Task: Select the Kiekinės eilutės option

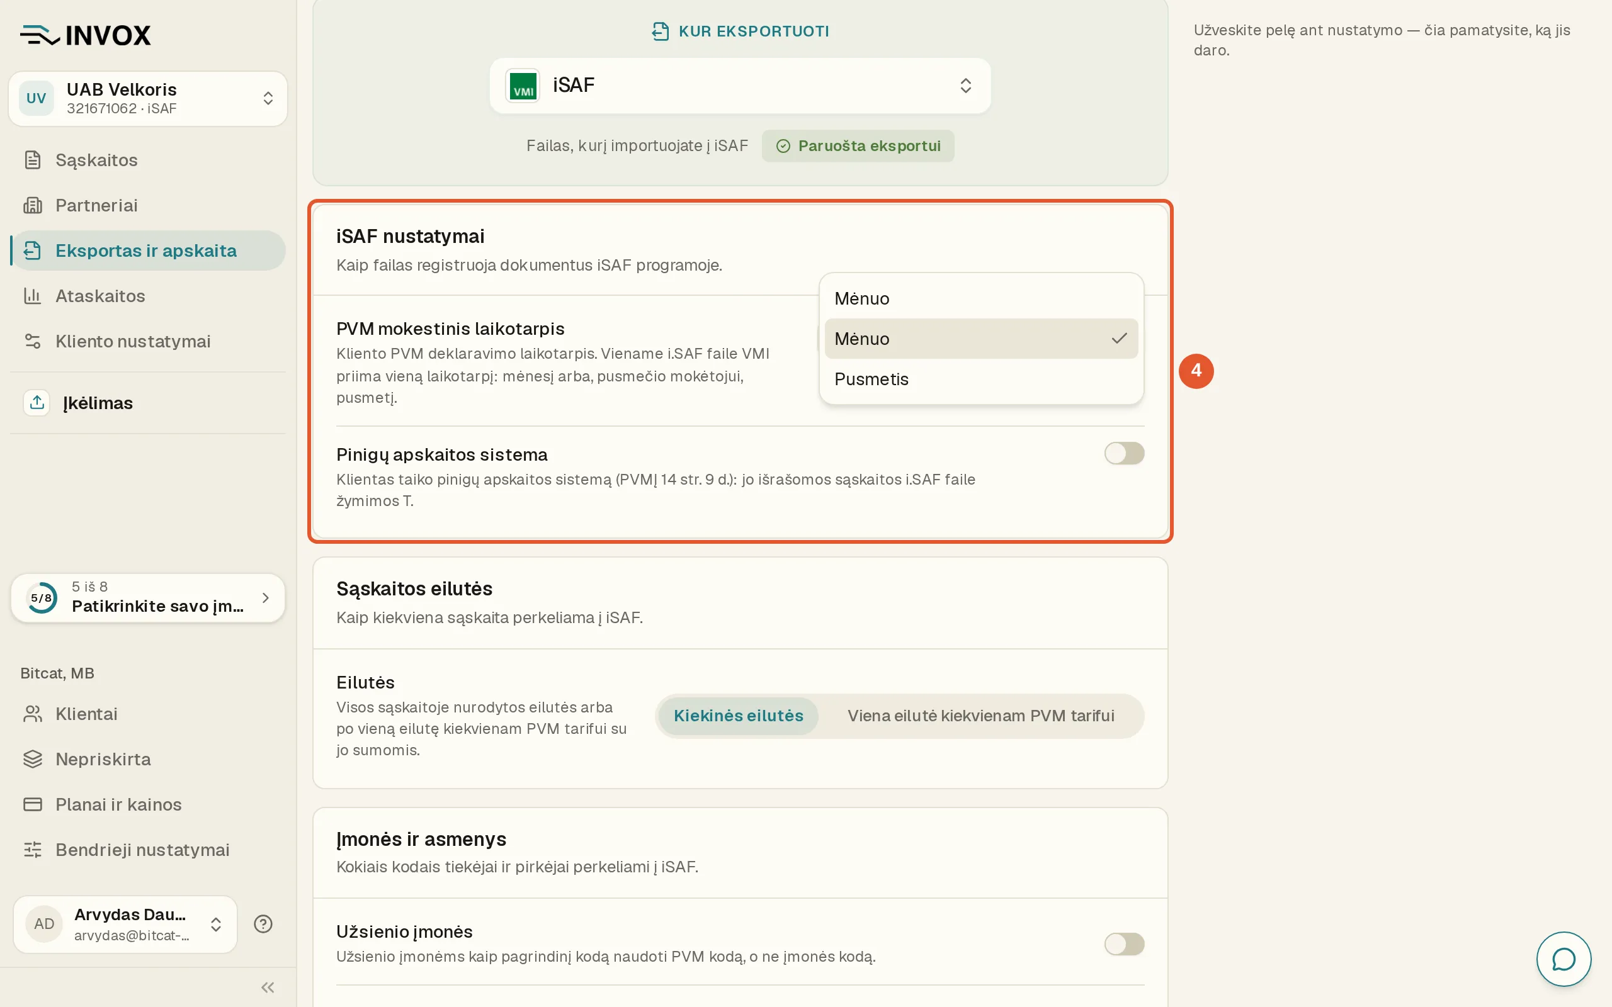Action: pos(738,716)
